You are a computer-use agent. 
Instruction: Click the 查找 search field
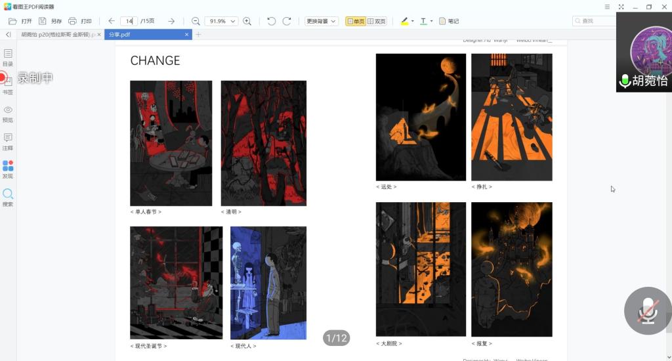point(594,21)
